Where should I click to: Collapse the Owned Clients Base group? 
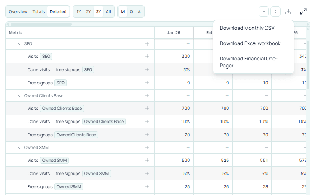click(x=19, y=96)
